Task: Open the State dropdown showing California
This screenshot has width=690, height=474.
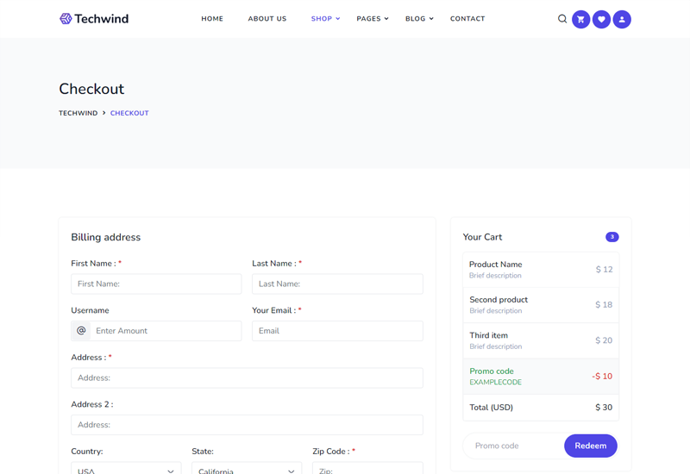Action: pos(247,468)
